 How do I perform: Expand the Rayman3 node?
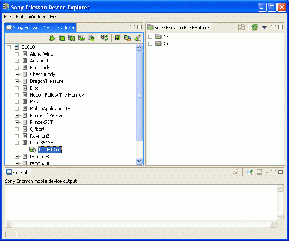click(x=17, y=136)
